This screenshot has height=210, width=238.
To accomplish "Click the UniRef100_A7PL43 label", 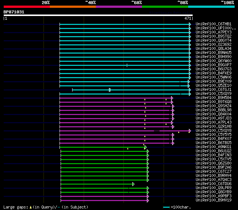I will coord(213,122).
